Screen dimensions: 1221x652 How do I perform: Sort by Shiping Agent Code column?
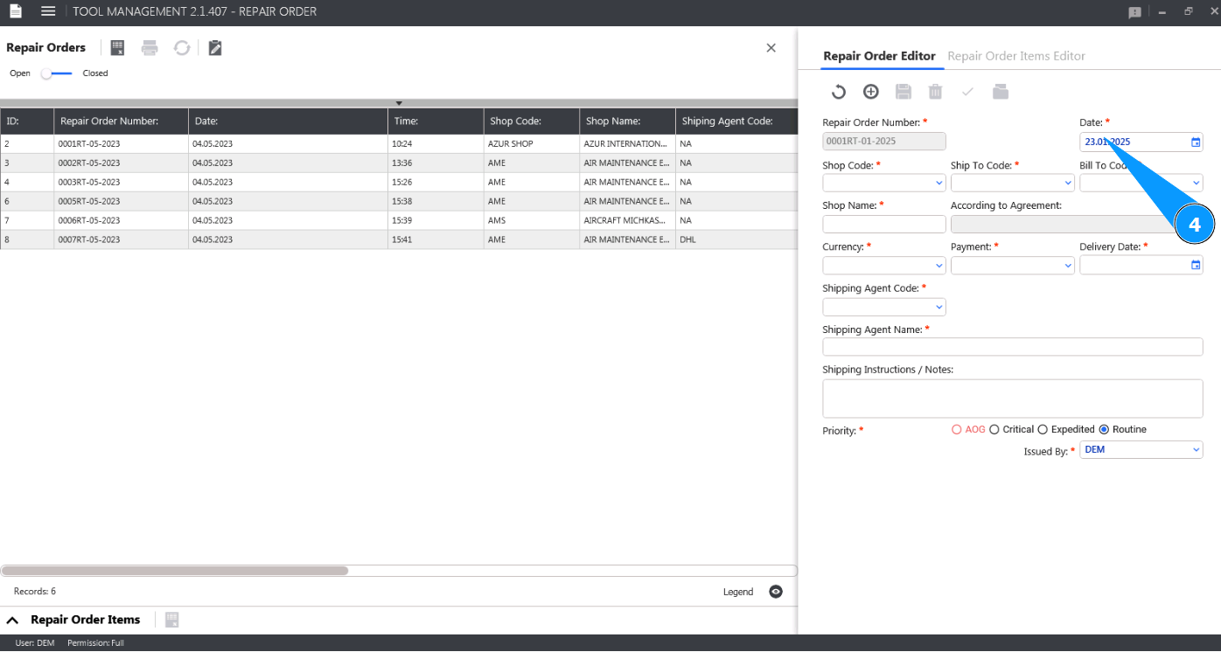736,121
